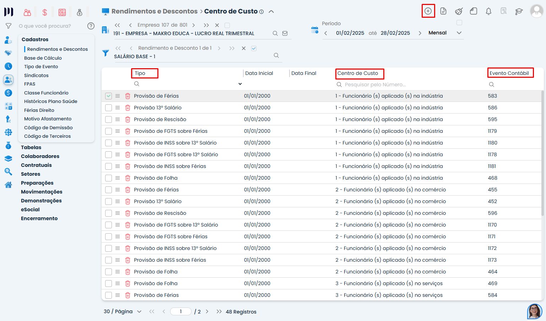Image resolution: width=546 pixels, height=321 pixels.
Task: Click the search magnifier for SALÁRIO BASE filter
Action: [x=276, y=55]
